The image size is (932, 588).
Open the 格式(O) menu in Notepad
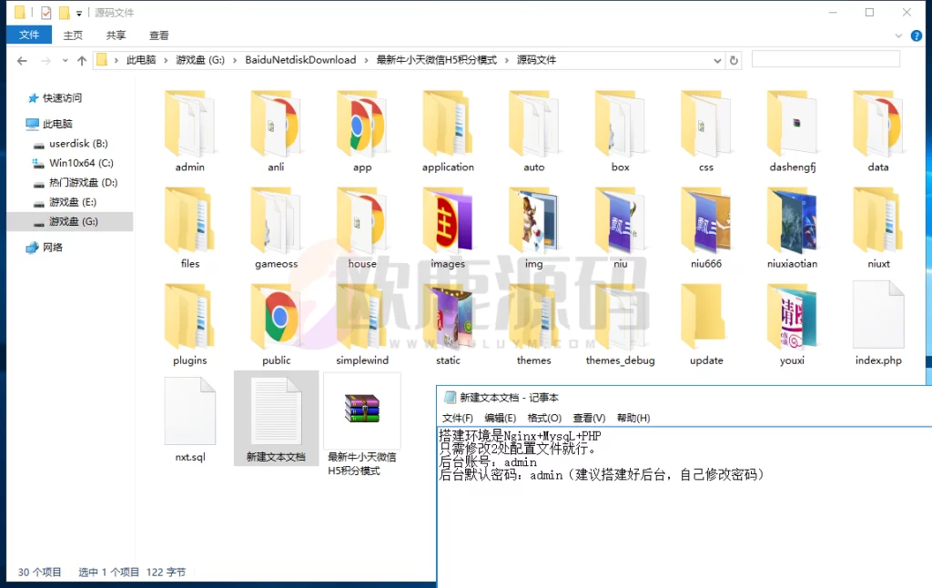[542, 418]
